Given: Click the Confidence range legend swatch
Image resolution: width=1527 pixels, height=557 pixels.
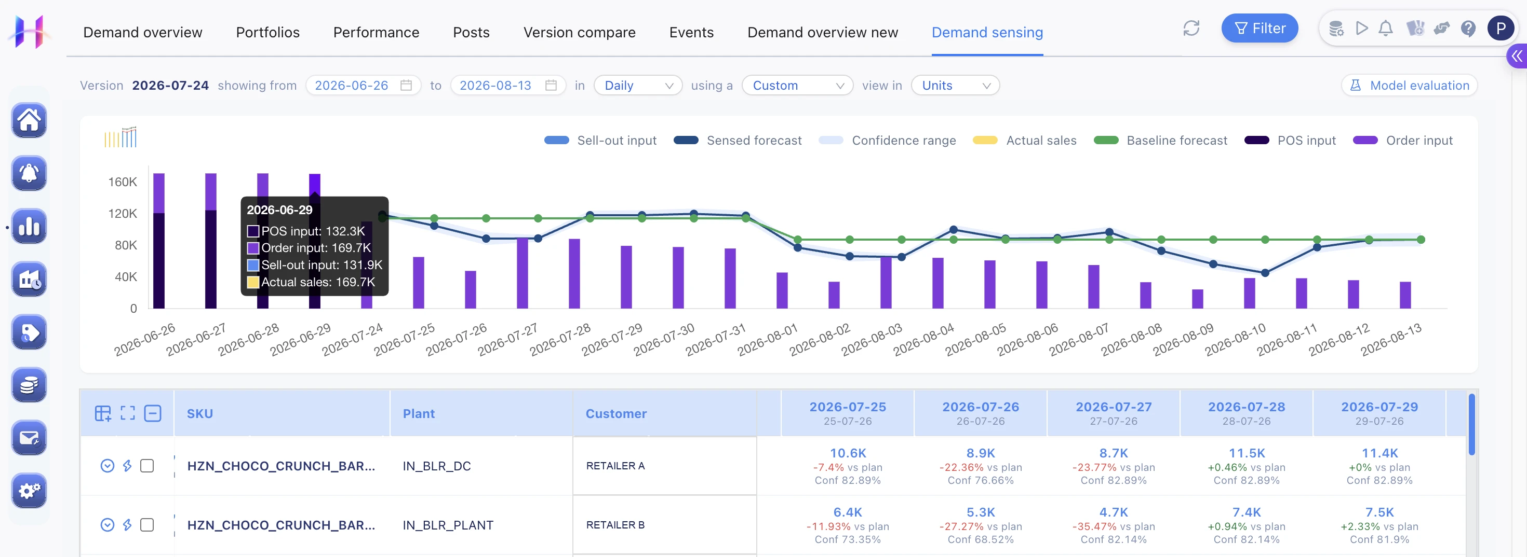Looking at the screenshot, I should 831,140.
